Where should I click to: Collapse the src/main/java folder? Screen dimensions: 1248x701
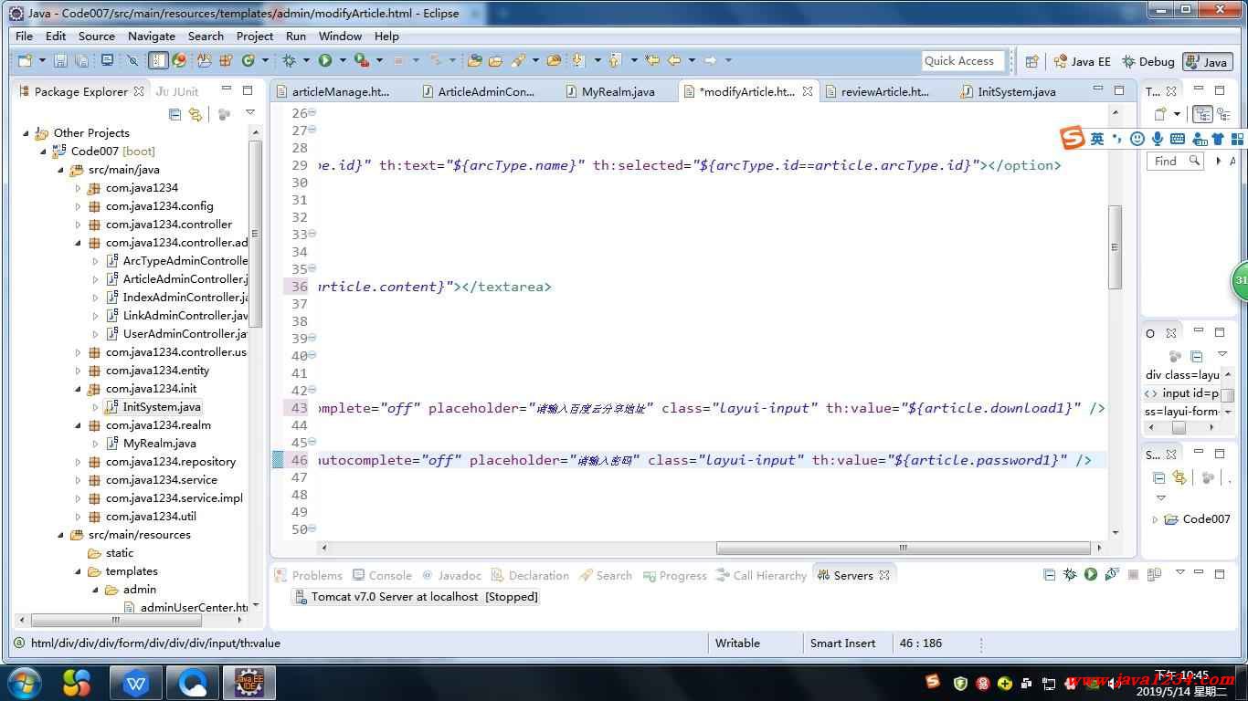[61, 170]
